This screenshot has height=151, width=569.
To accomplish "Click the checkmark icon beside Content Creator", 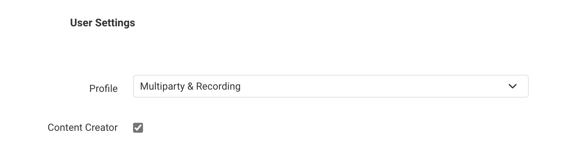I will pyautogui.click(x=138, y=128).
